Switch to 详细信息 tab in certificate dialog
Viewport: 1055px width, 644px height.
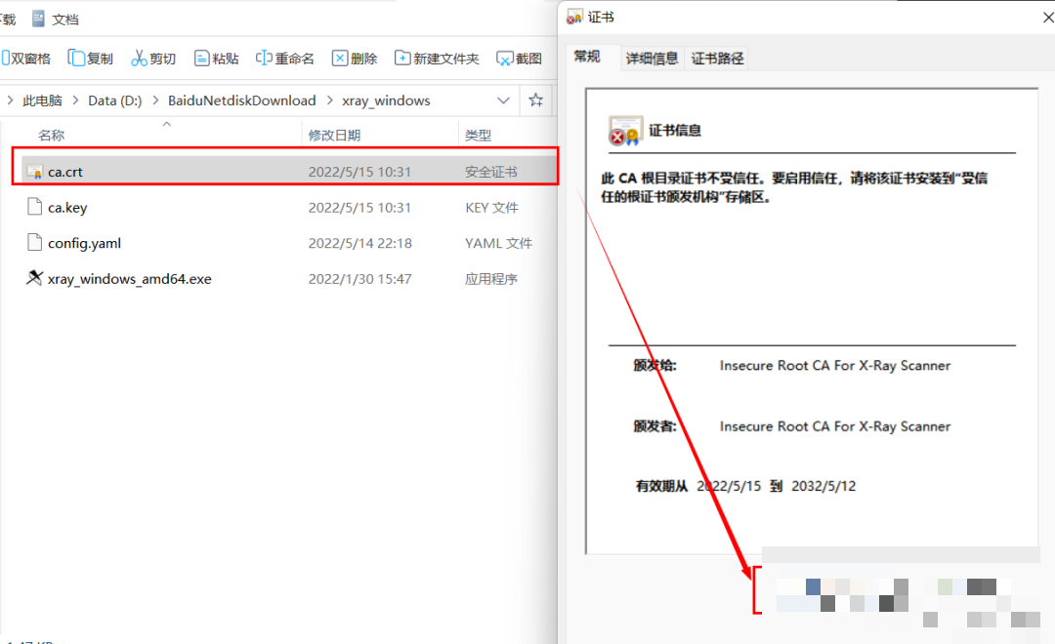coord(652,59)
